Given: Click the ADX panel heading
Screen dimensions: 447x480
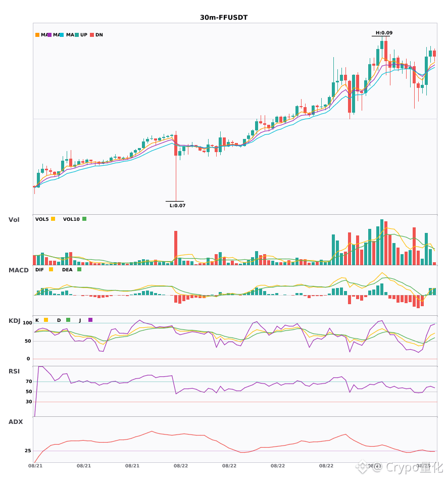Looking at the screenshot, I should 16,421.
